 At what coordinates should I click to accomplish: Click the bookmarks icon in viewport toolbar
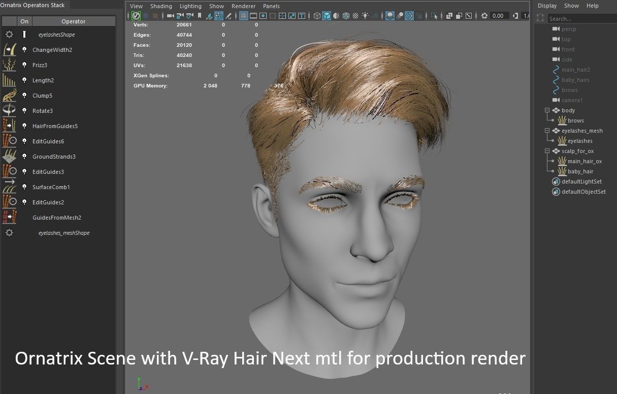(199, 16)
